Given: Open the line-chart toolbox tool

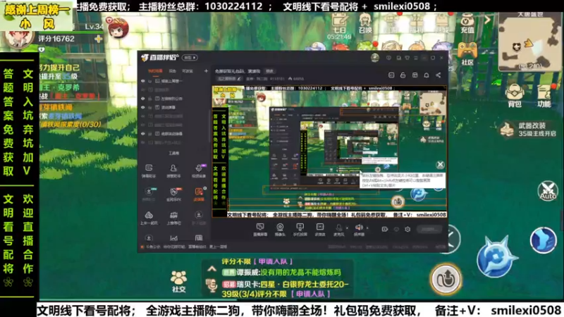Looking at the screenshot, I should coord(173,238).
